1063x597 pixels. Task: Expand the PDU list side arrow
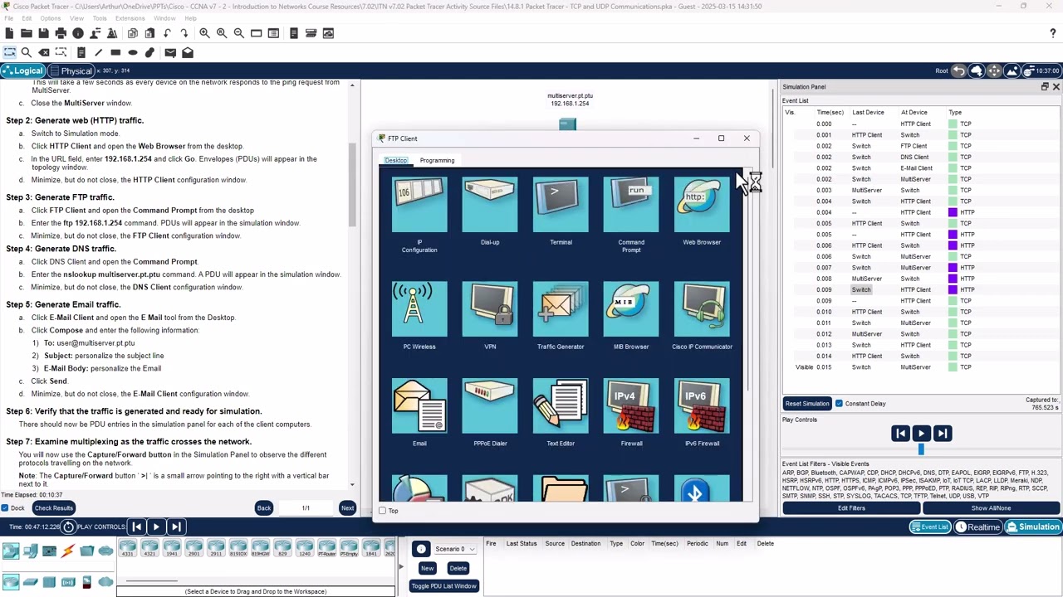coord(401,568)
